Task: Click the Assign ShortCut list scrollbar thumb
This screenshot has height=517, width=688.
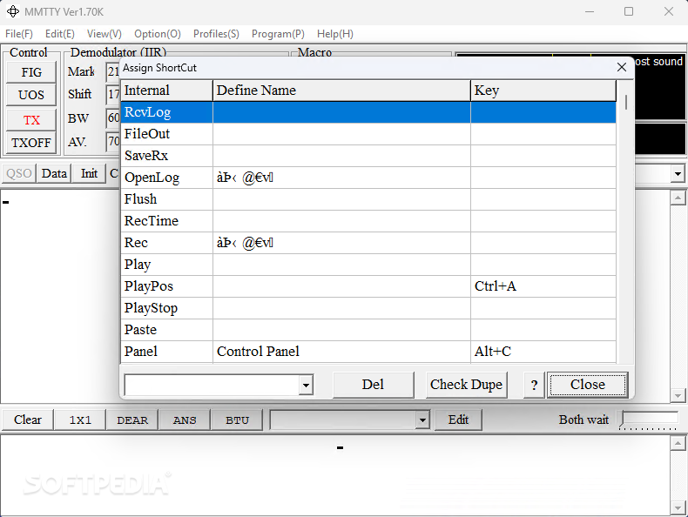Action: coord(625,102)
